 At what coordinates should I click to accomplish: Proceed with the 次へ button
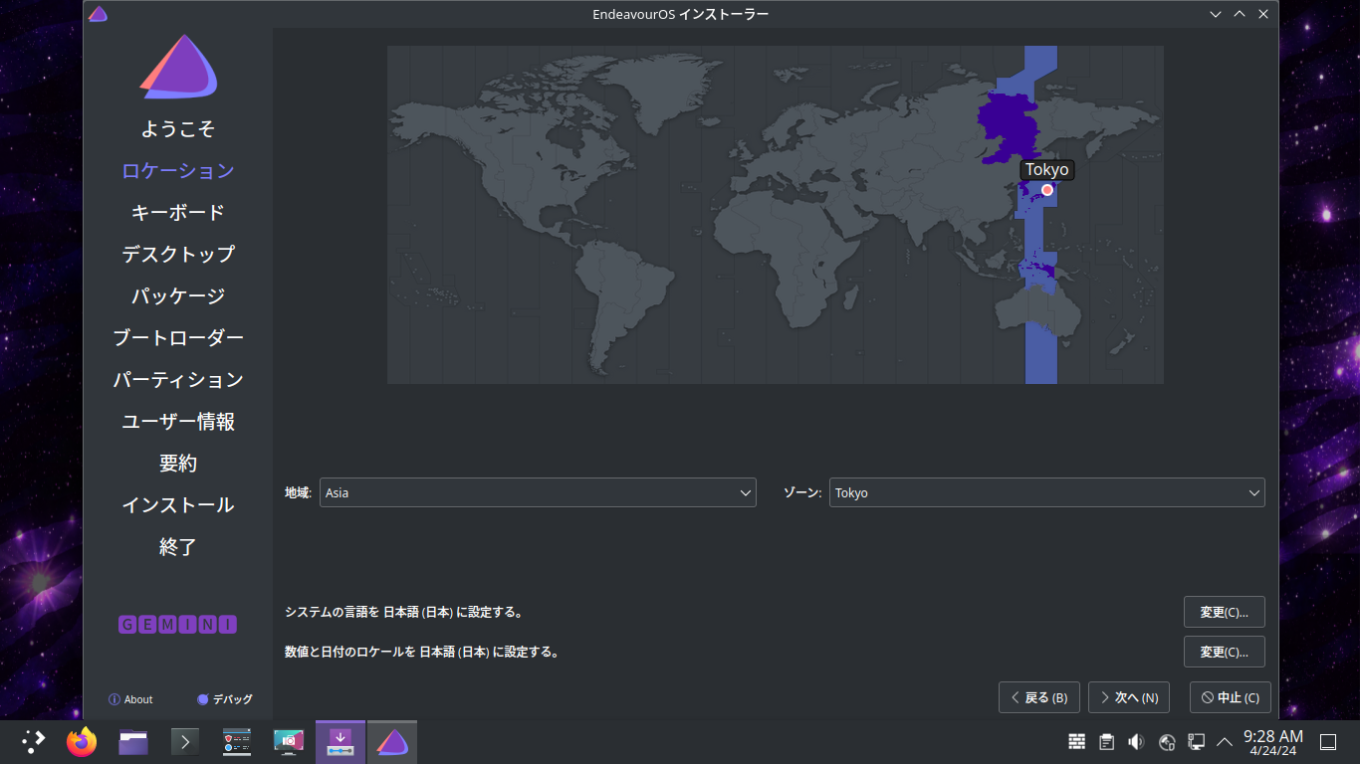tap(1129, 697)
